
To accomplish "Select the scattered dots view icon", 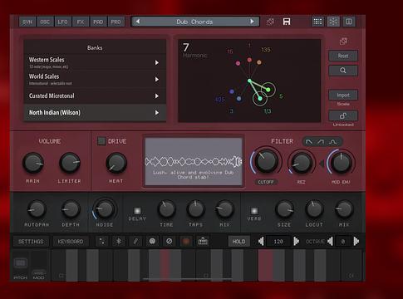I will [333, 22].
